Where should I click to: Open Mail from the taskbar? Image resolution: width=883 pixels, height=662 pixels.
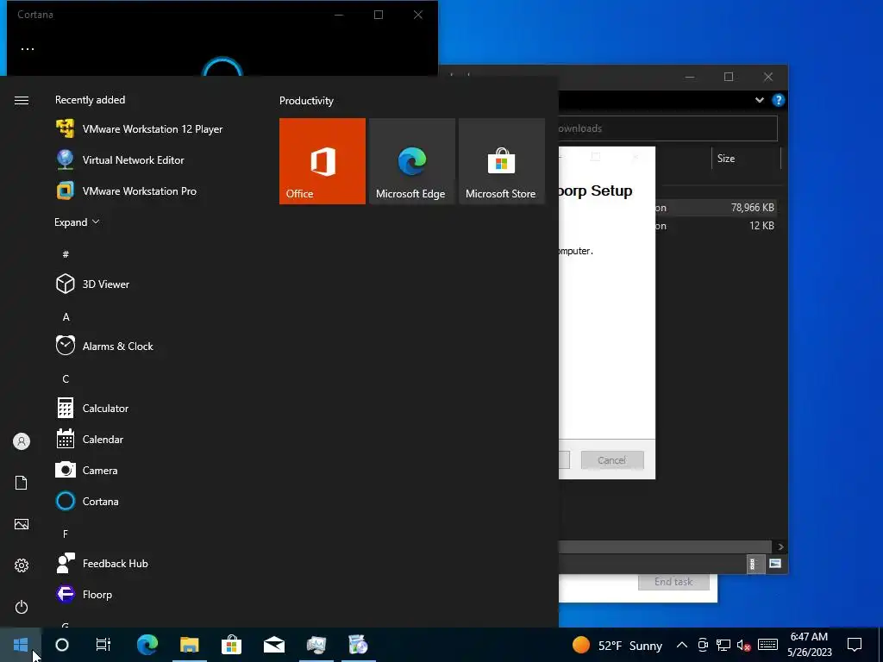click(x=274, y=645)
